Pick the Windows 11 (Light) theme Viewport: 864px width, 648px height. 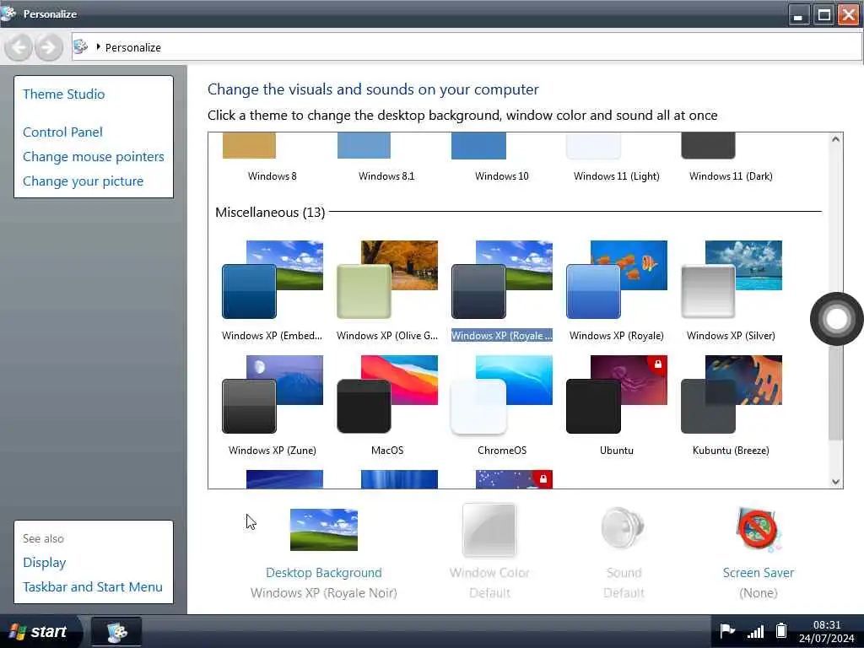click(593, 145)
